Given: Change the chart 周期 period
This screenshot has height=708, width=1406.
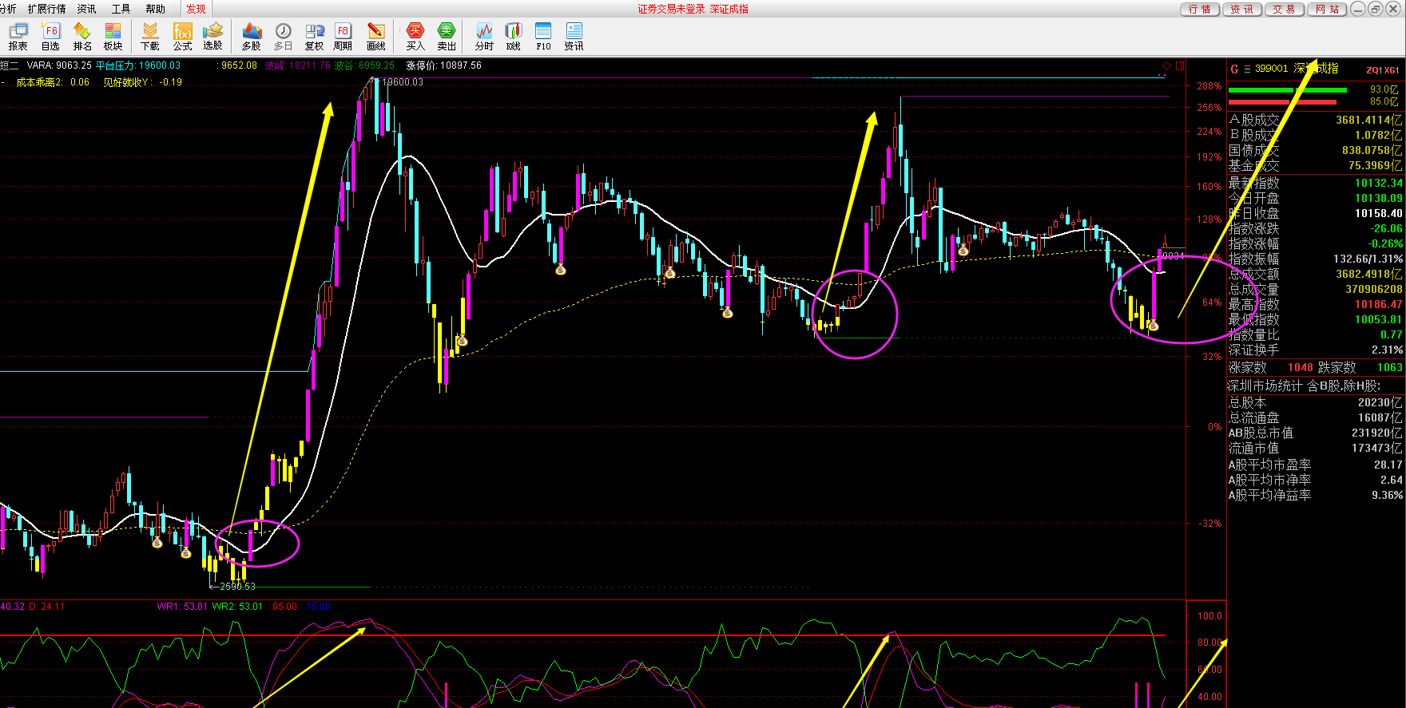Looking at the screenshot, I should [343, 37].
